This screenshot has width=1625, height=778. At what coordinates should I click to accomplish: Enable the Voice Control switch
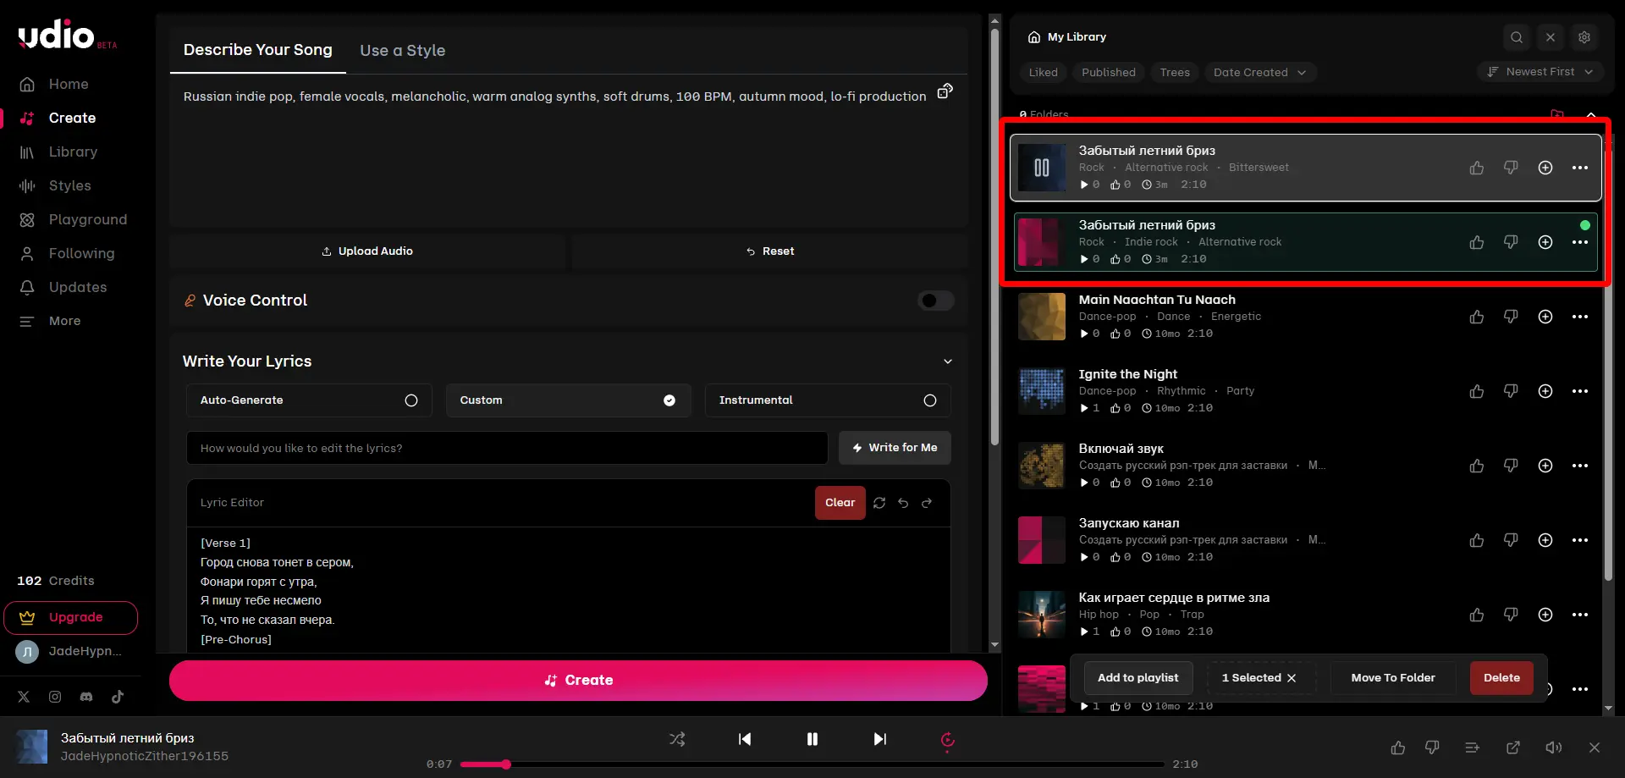tap(936, 301)
